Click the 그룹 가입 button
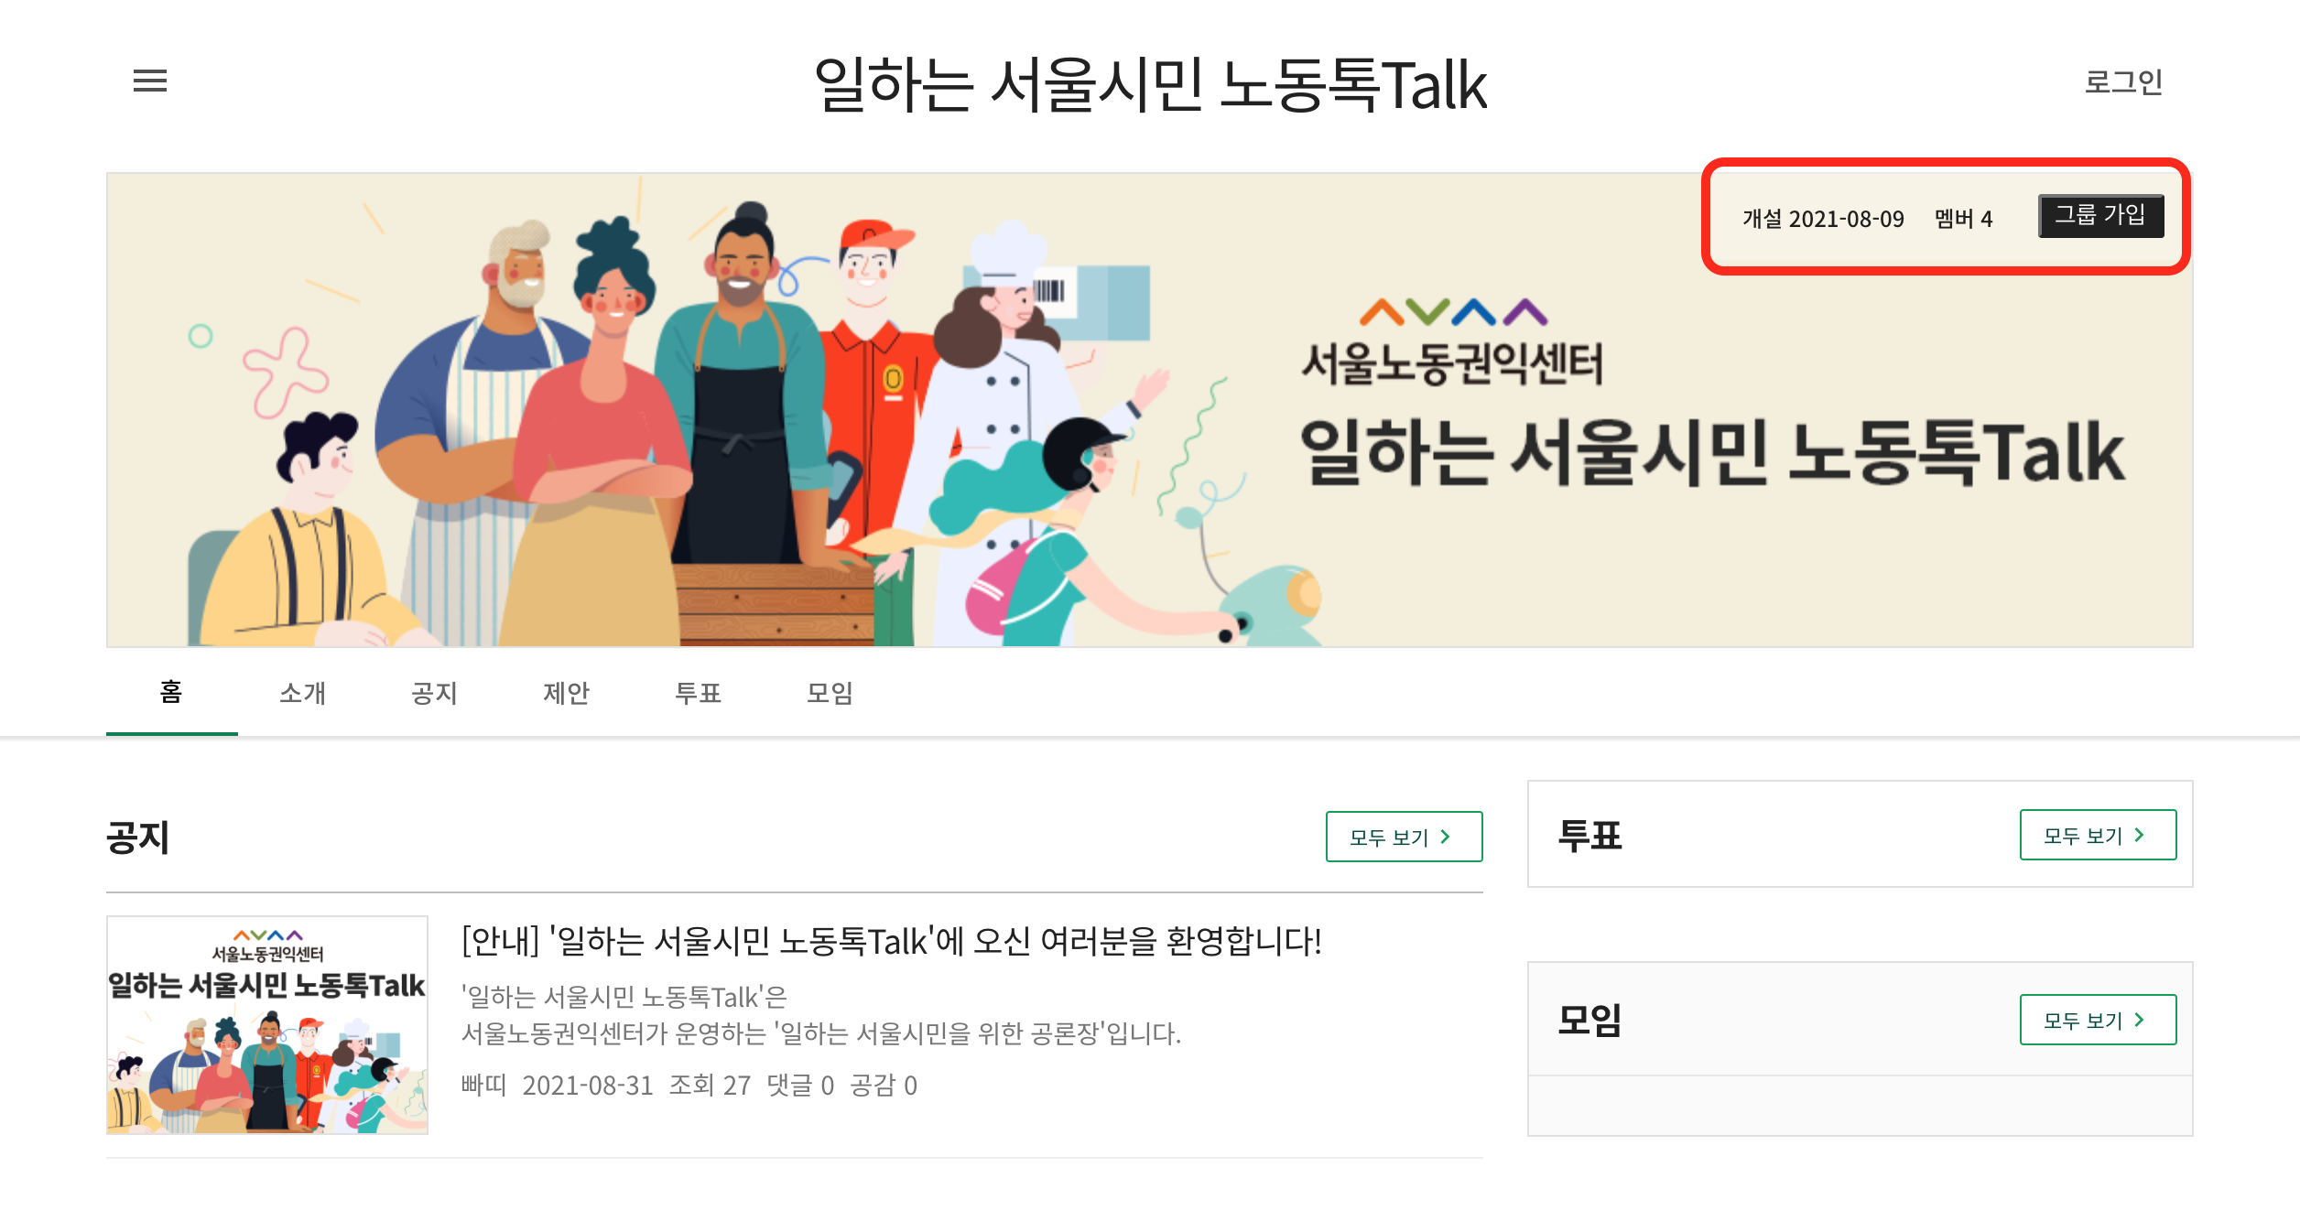Image resolution: width=2300 pixels, height=1232 pixels. [2100, 216]
